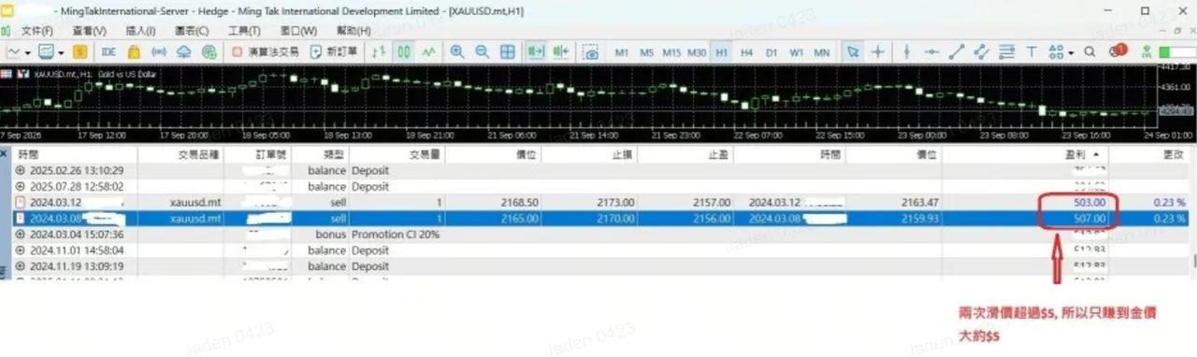1197x357 pixels.
Task: Select the M5 timeframe
Action: pyautogui.click(x=646, y=52)
